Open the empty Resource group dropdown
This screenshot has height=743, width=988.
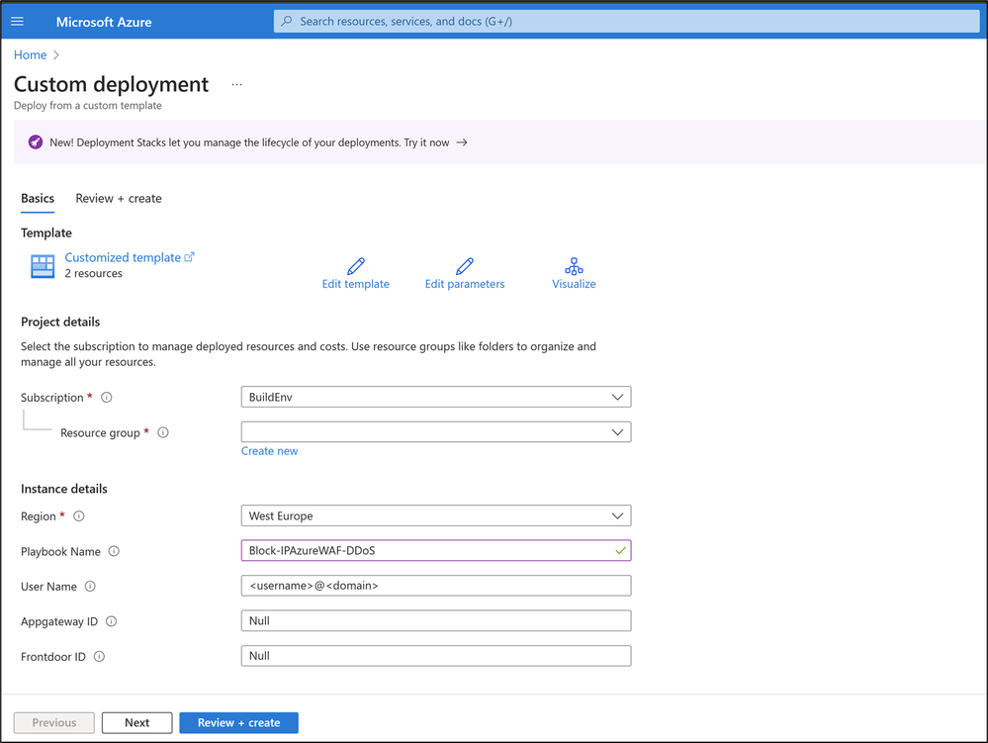coord(436,432)
